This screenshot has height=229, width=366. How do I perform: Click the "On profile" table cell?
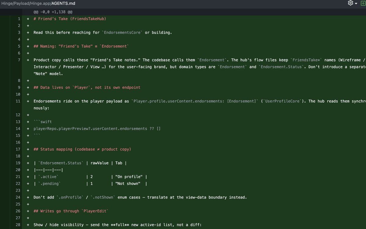[x=128, y=176]
